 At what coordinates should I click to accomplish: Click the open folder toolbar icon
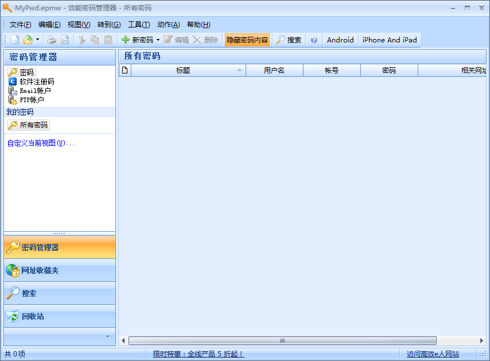click(28, 40)
